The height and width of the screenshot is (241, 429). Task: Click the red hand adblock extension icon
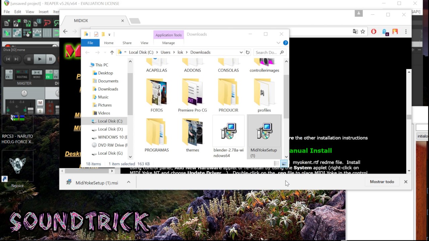click(374, 31)
